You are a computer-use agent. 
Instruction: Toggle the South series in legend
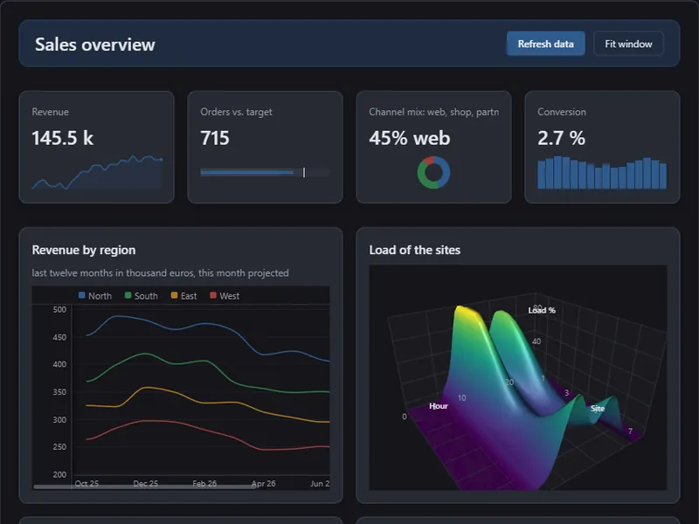(x=142, y=296)
